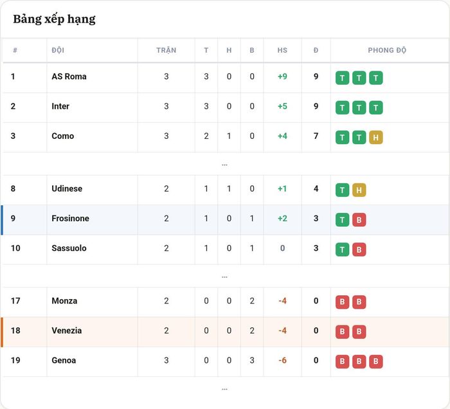
Task: Click Inter's first green T form badge
Action: 342,107
